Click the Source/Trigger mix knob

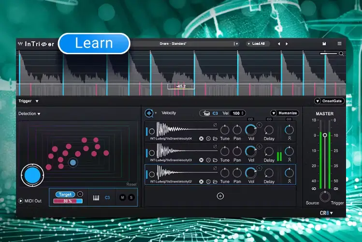click(x=325, y=197)
